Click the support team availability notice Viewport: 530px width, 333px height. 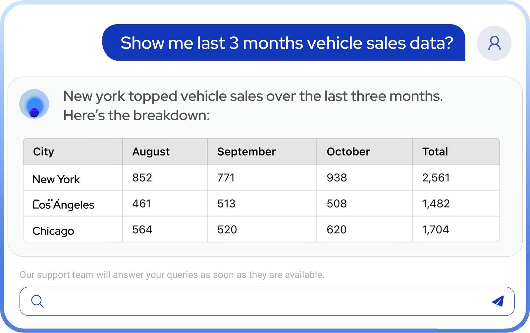pos(172,275)
